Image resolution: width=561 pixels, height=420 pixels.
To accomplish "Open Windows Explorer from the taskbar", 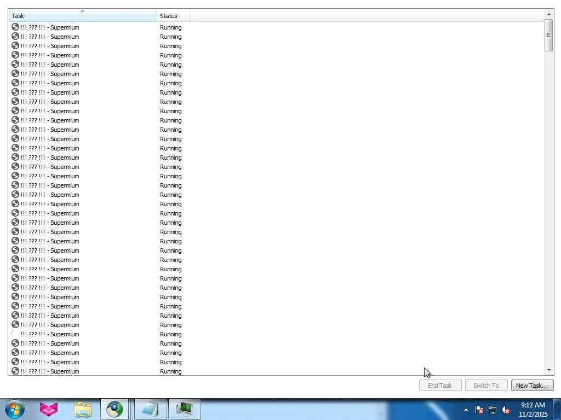I will coord(83,409).
